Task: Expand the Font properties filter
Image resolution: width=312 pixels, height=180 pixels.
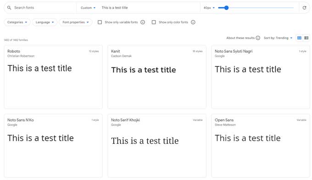Action: click(75, 22)
